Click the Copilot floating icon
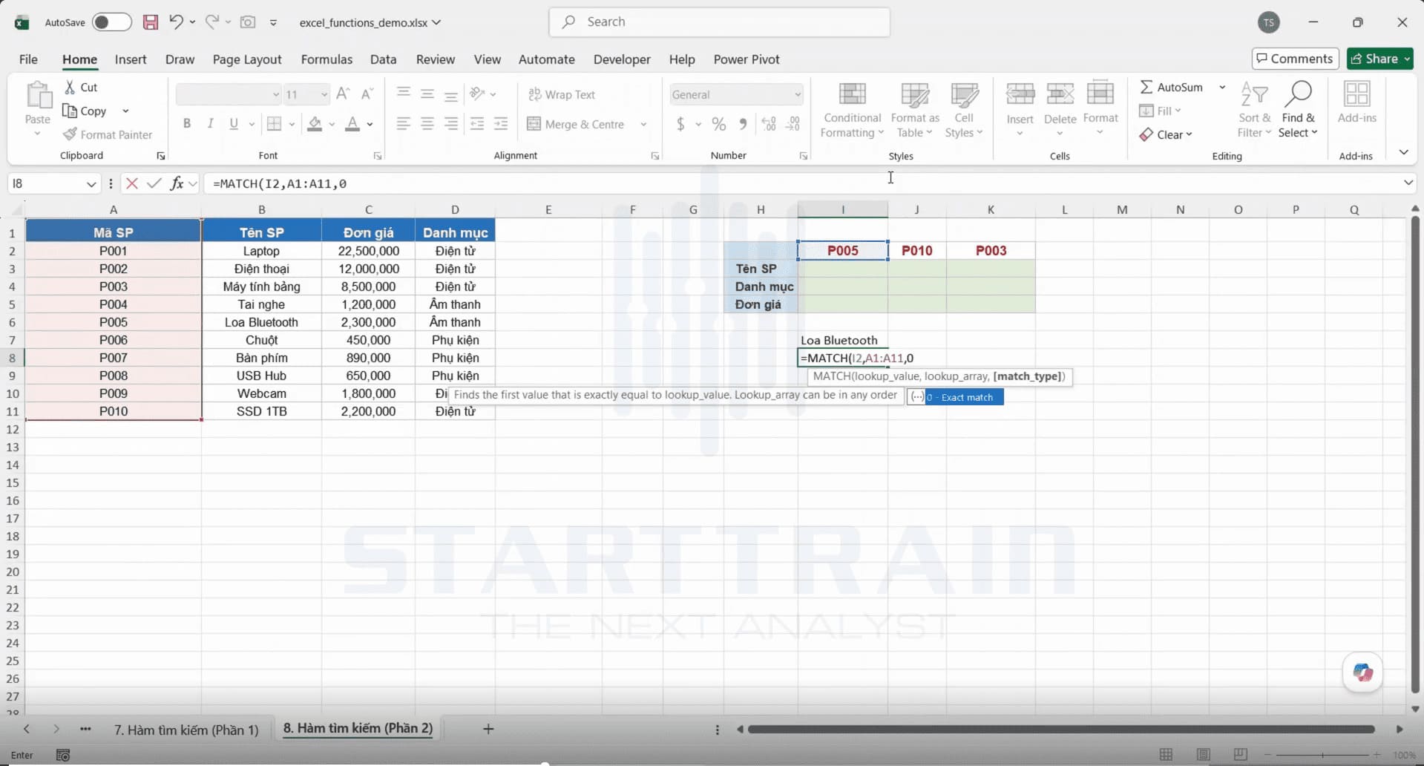The height and width of the screenshot is (766, 1424). [x=1362, y=672]
